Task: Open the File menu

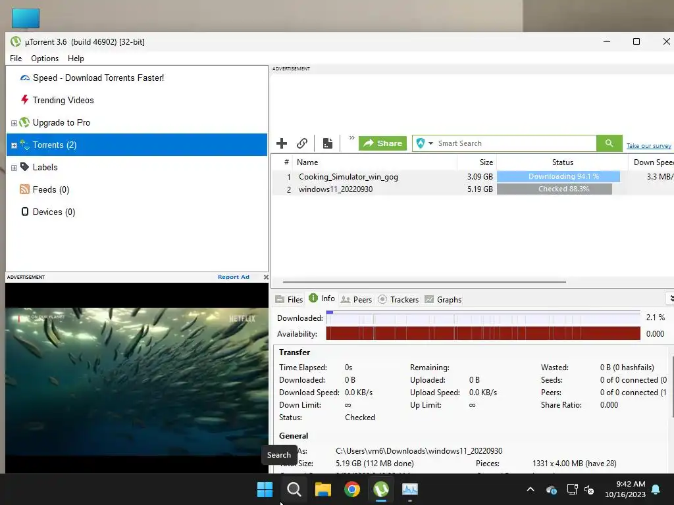Action: click(16, 59)
